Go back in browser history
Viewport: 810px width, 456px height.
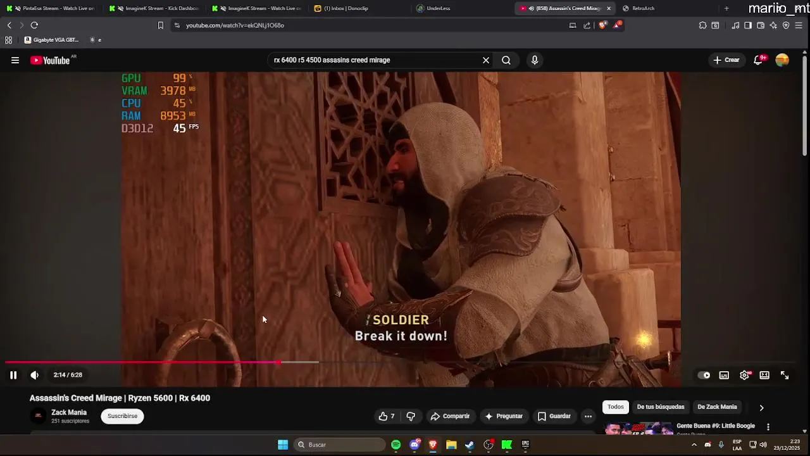(x=9, y=25)
